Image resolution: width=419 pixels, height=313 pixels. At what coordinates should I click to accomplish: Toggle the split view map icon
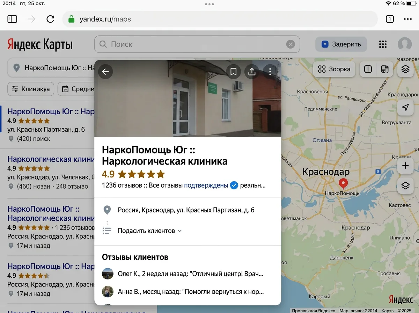tap(368, 69)
